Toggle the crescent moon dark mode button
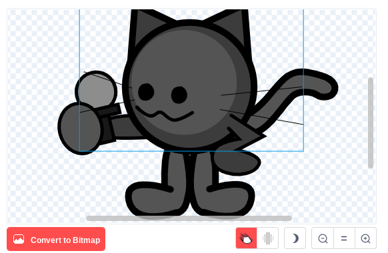388x253 pixels. [295, 238]
